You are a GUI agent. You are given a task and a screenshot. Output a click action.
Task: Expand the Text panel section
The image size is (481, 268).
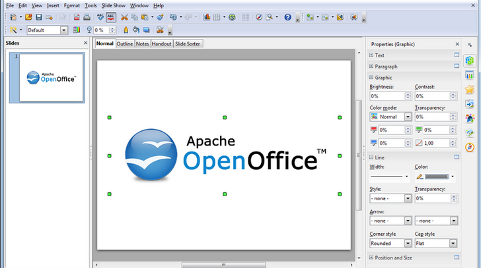click(x=371, y=55)
